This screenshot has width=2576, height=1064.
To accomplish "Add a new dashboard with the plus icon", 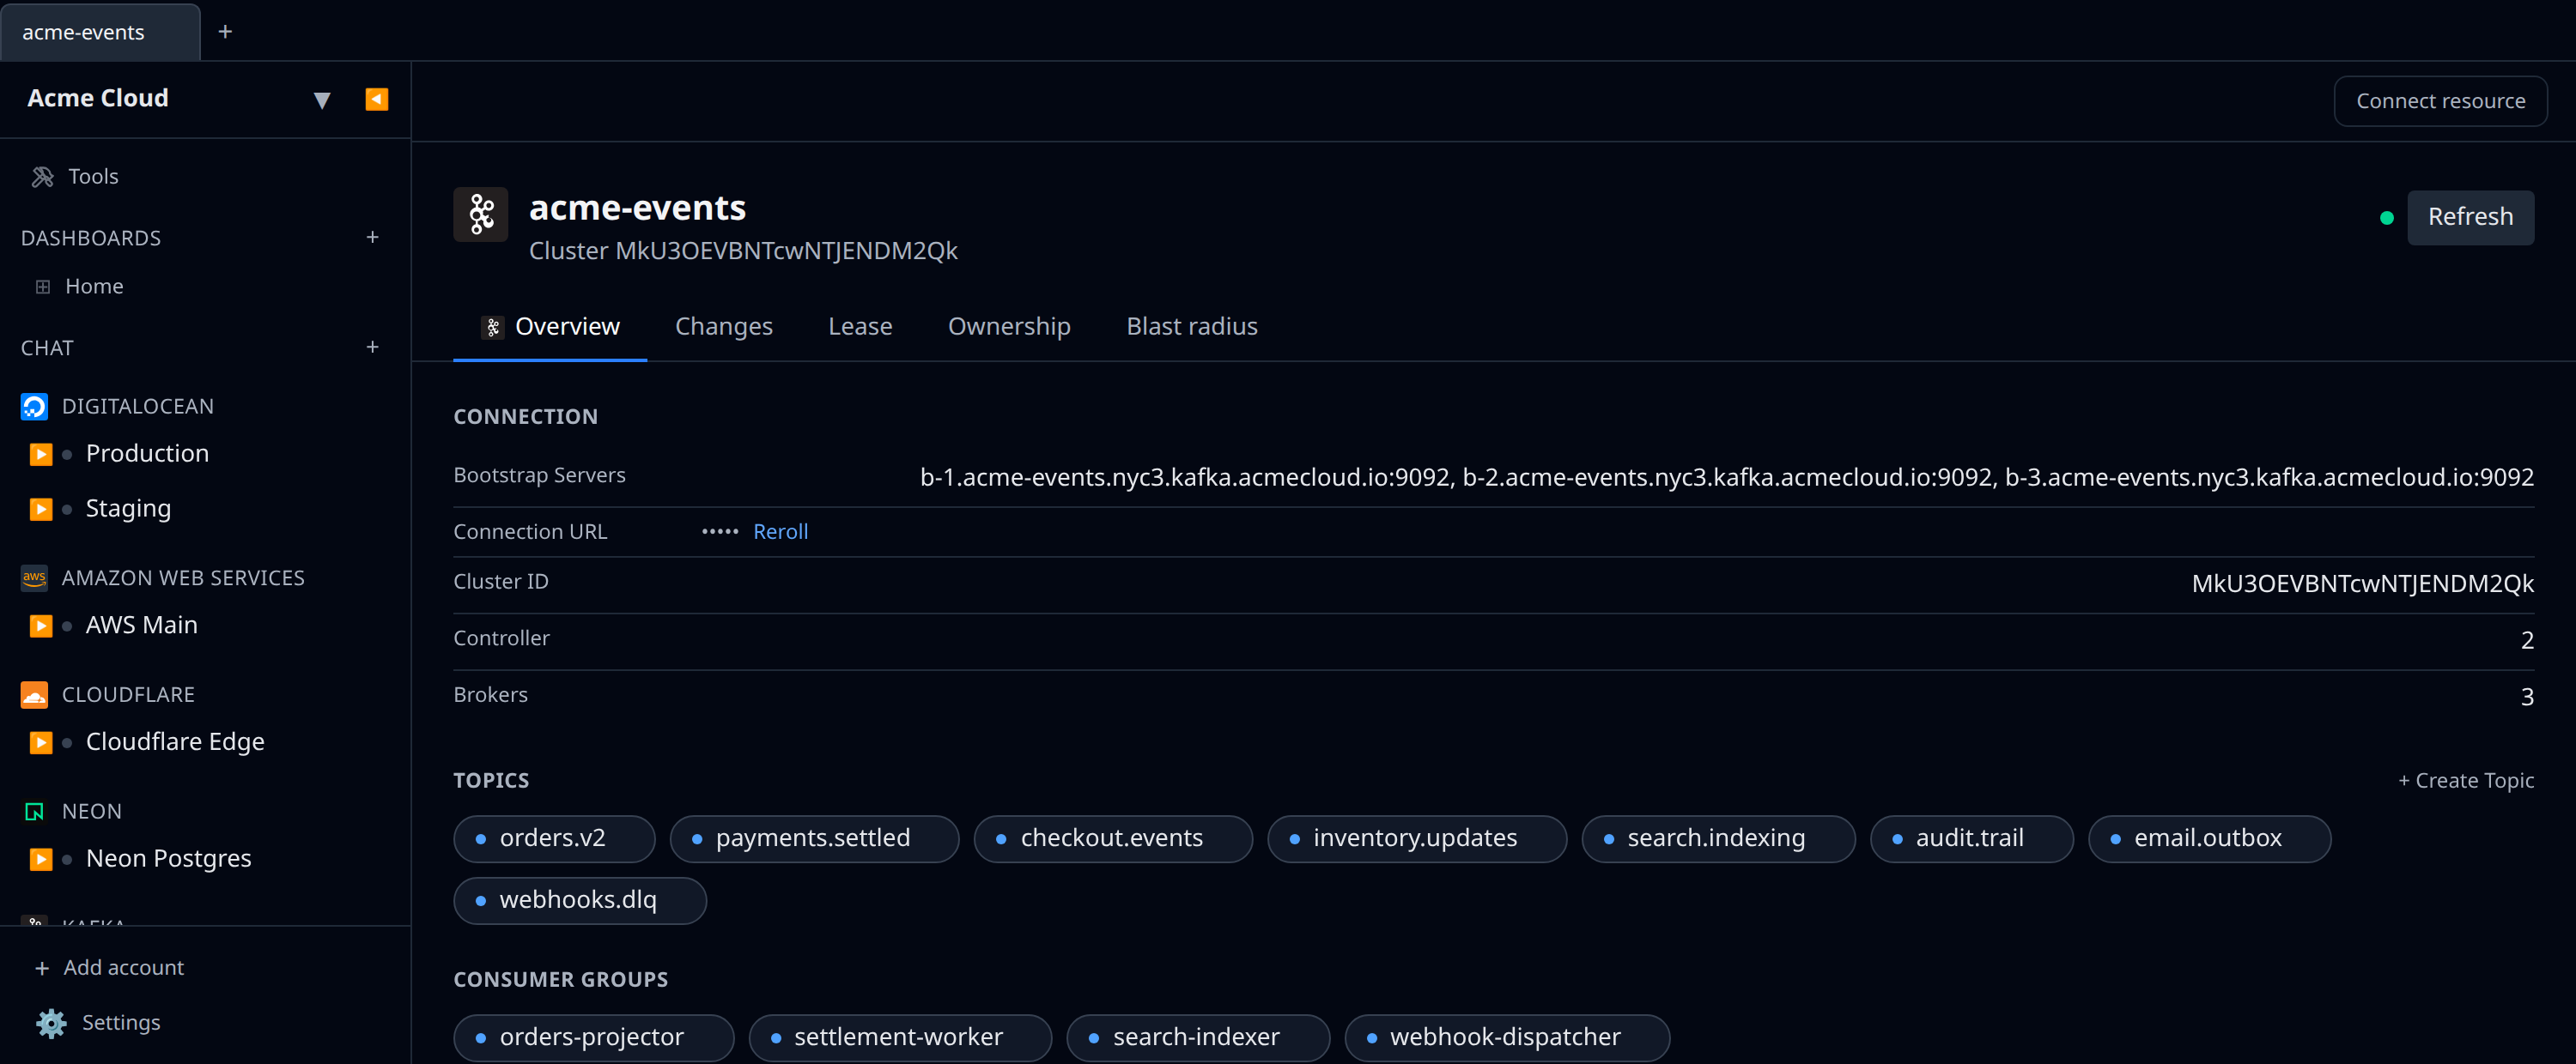I will click(372, 238).
